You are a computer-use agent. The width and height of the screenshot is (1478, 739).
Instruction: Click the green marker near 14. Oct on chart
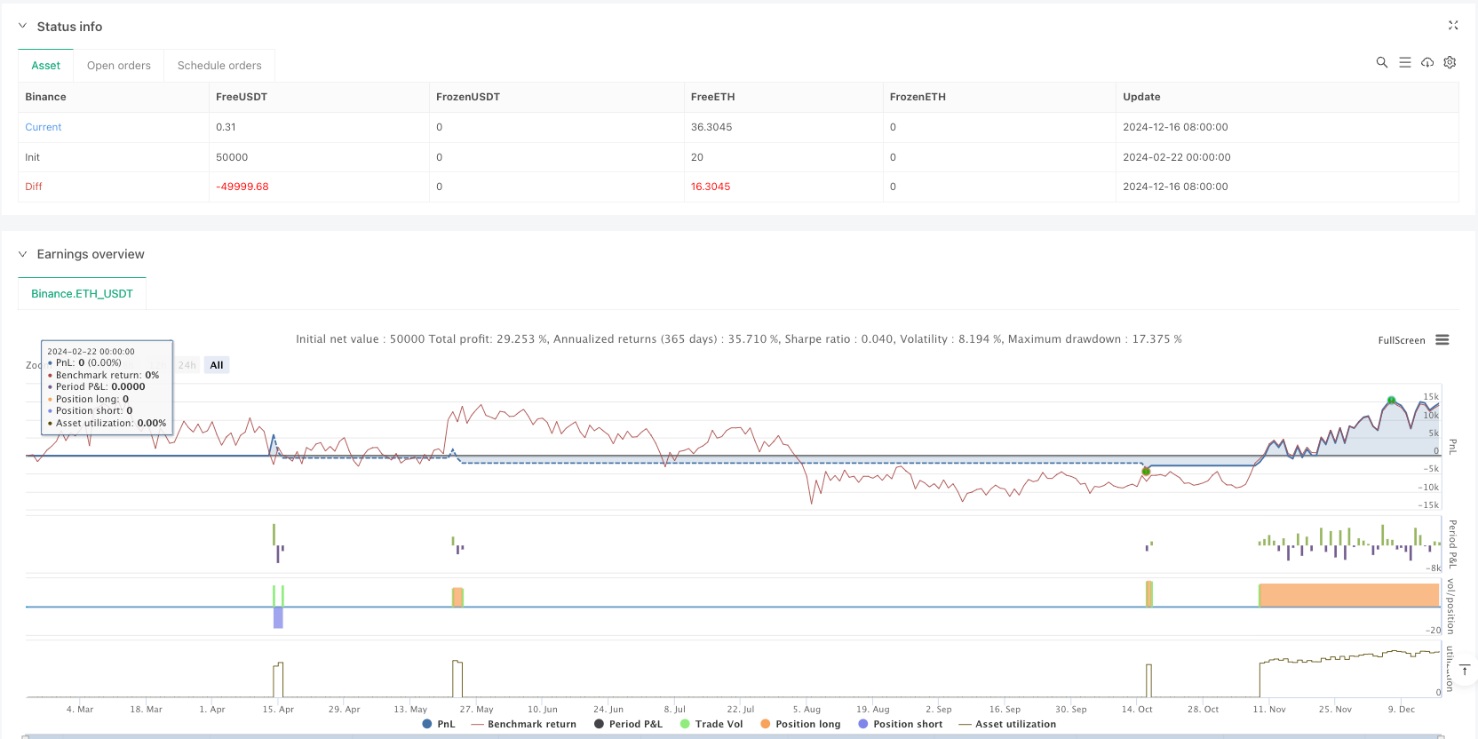click(x=1146, y=471)
